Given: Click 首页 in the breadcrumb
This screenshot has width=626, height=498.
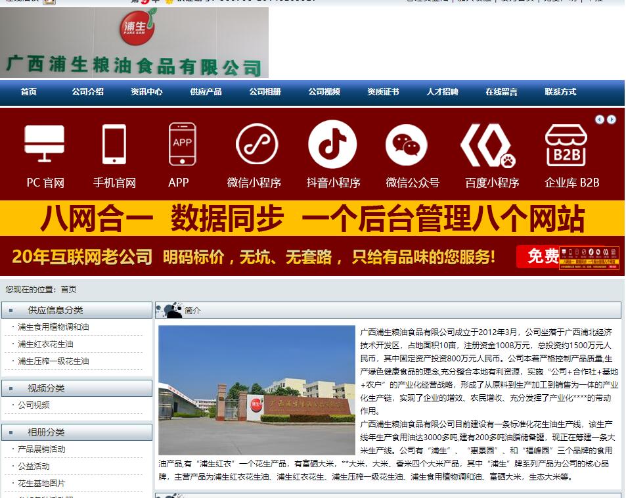Looking at the screenshot, I should [x=69, y=290].
